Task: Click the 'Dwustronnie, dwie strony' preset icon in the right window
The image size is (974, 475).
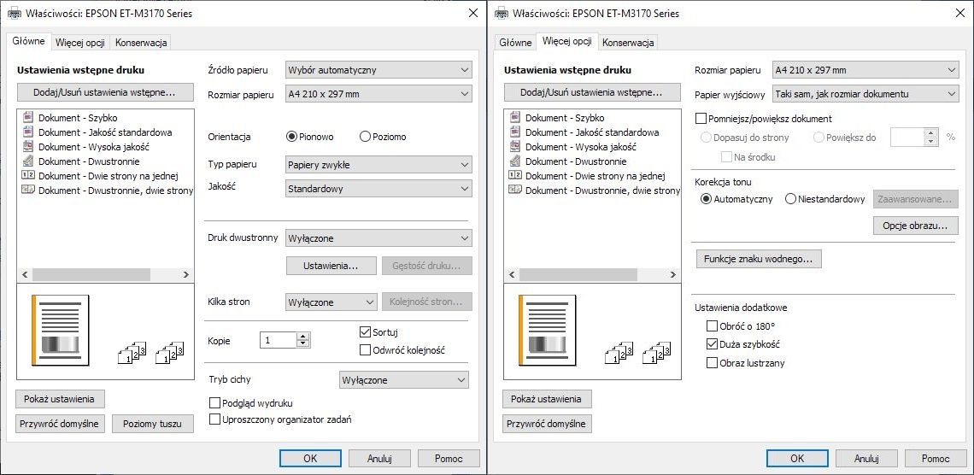Action: (x=515, y=190)
